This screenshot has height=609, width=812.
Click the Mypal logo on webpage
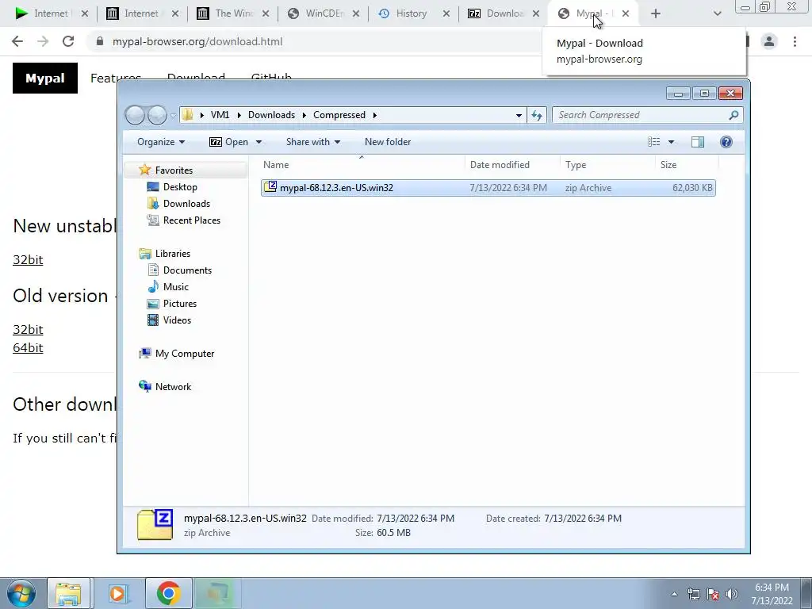pyautogui.click(x=45, y=79)
